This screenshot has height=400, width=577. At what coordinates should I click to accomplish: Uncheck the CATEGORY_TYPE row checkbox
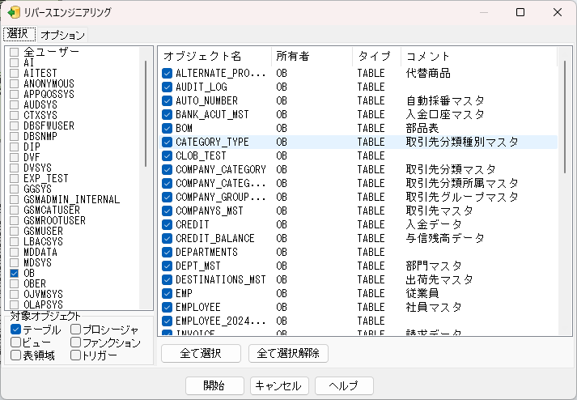(167, 142)
